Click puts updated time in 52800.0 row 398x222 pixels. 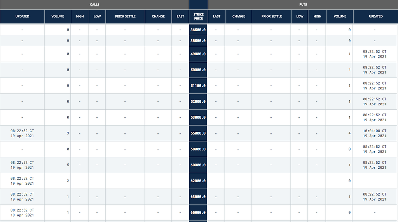(x=375, y=101)
